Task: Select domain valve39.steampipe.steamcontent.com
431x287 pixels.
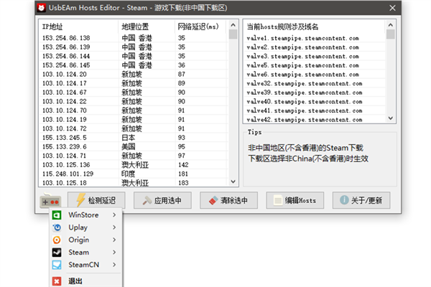Action: pos(315,93)
